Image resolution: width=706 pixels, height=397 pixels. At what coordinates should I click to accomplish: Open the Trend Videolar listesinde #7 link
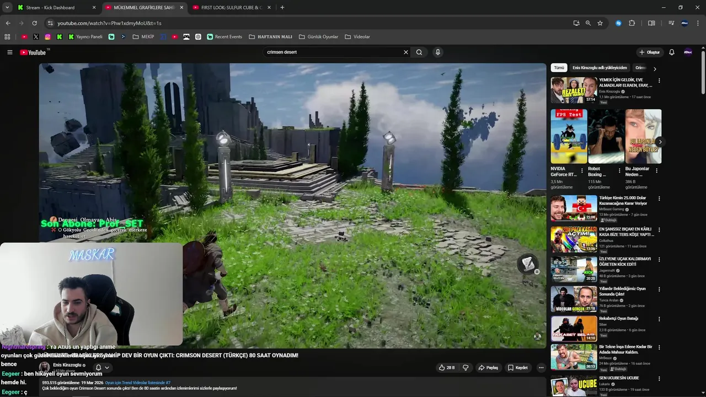(x=138, y=383)
